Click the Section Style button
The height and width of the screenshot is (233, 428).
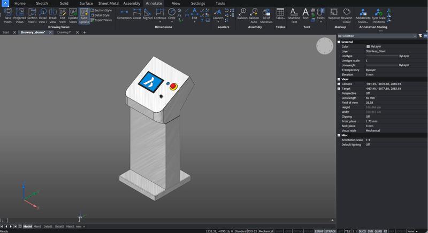tap(101, 10)
